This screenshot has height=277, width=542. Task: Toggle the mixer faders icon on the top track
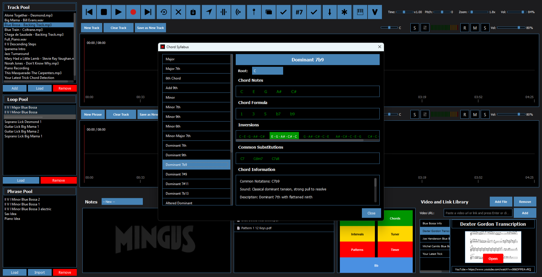click(425, 28)
